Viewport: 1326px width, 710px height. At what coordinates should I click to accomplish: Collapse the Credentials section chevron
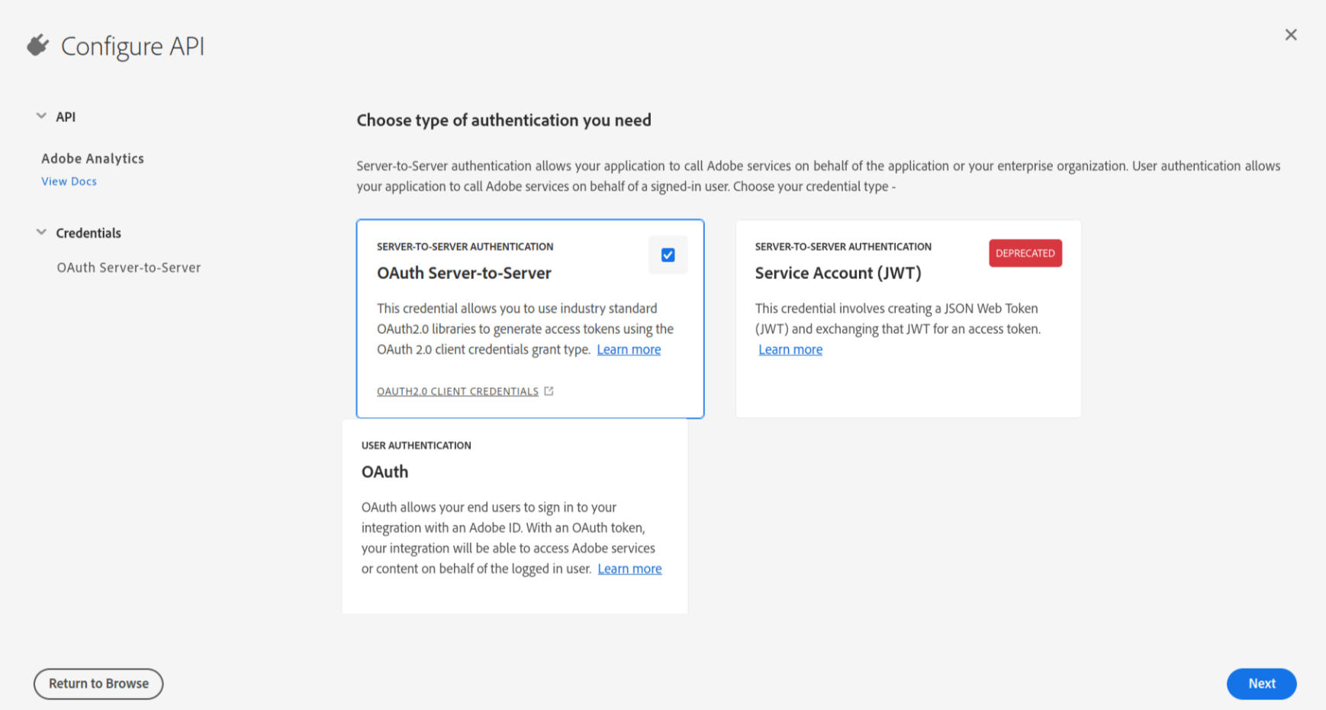41,233
